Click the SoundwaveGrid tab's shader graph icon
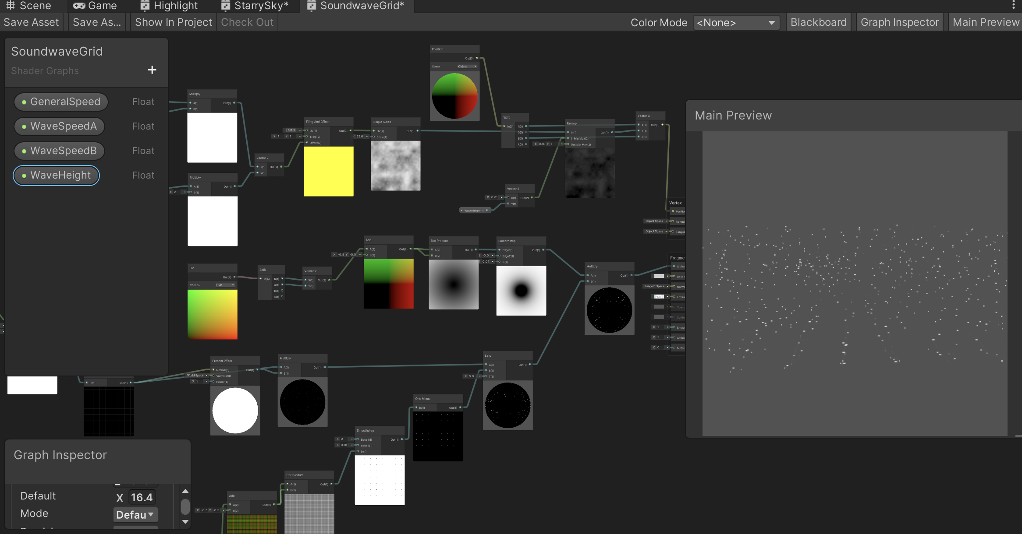The image size is (1022, 534). tap(311, 6)
